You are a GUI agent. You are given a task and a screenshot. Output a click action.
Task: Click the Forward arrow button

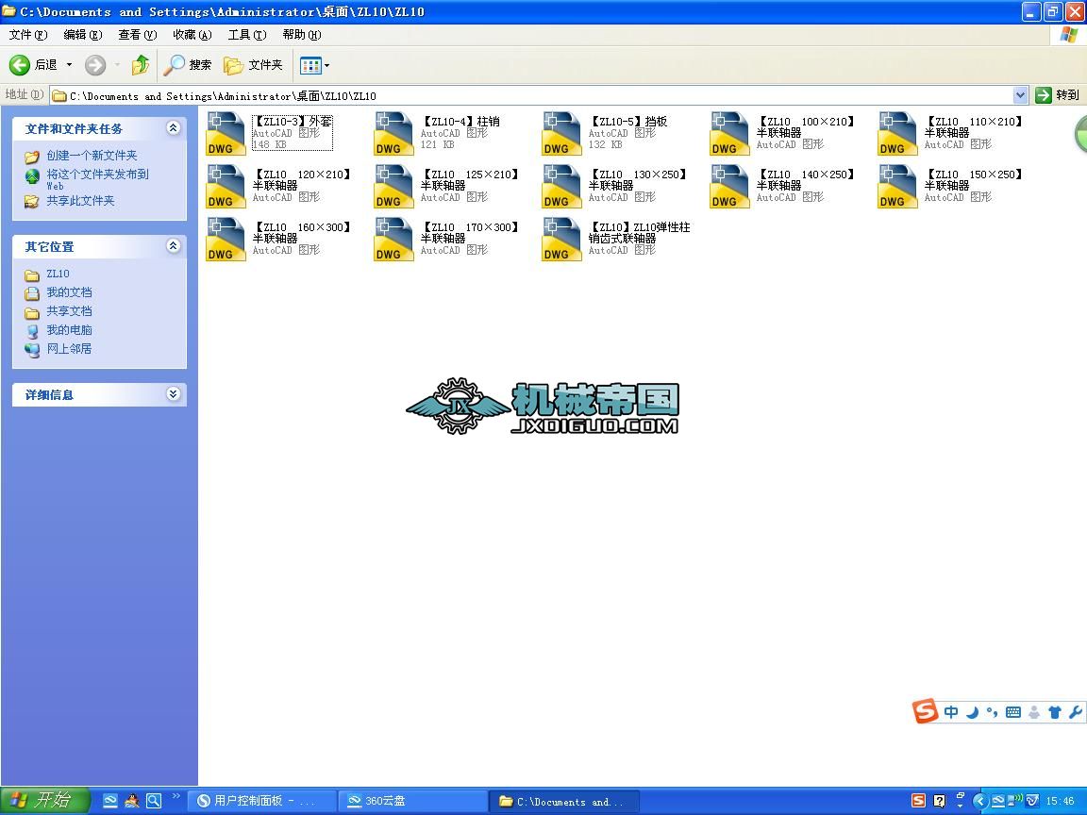pyautogui.click(x=95, y=65)
